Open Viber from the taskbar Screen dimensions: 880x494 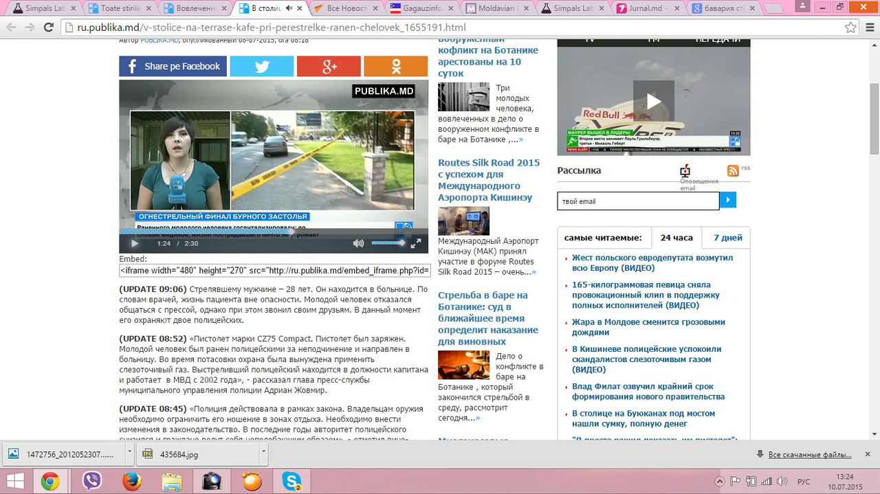pyautogui.click(x=91, y=481)
